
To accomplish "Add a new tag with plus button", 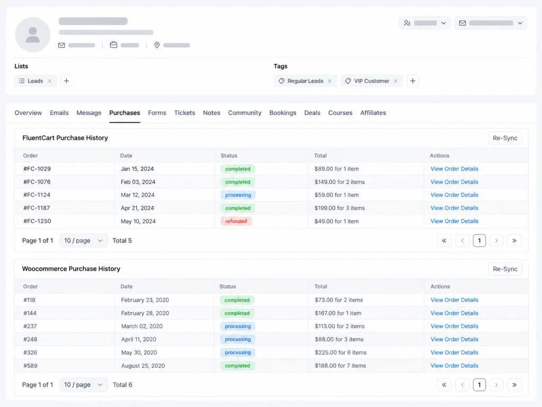I will coord(413,81).
